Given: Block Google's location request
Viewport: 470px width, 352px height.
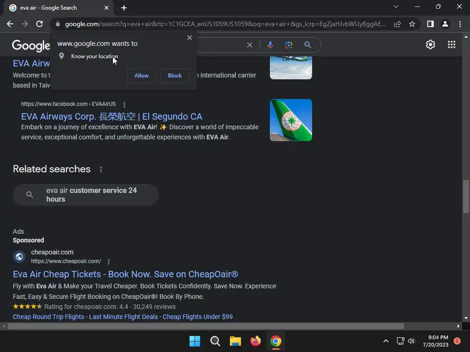Looking at the screenshot, I should click(x=175, y=76).
